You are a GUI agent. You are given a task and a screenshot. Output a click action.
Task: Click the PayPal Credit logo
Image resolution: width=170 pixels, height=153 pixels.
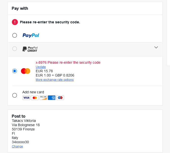(30, 49)
